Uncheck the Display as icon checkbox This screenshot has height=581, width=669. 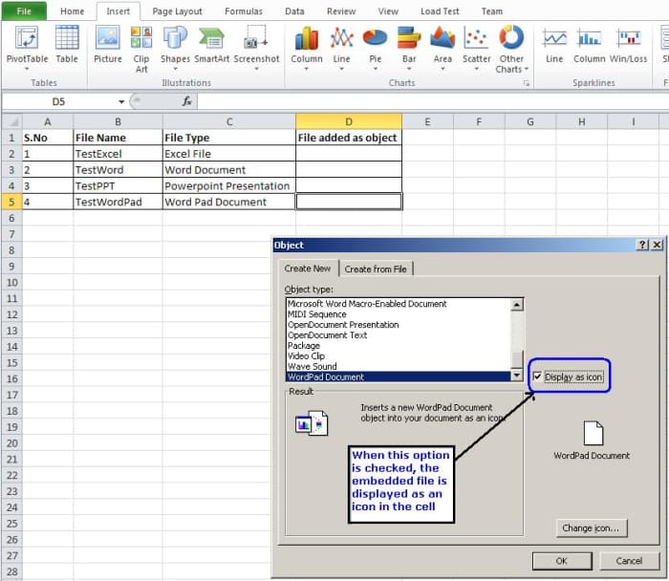pyautogui.click(x=538, y=377)
